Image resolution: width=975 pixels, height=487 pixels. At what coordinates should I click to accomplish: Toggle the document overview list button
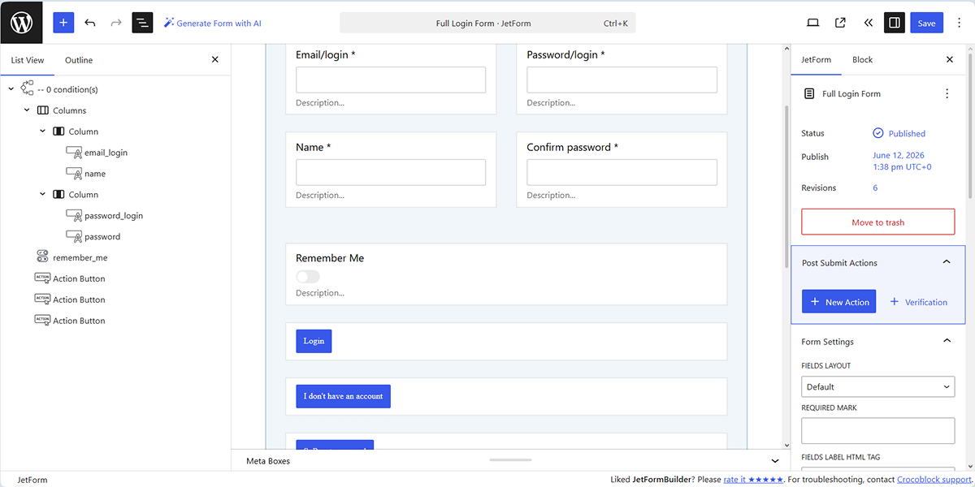tap(142, 23)
